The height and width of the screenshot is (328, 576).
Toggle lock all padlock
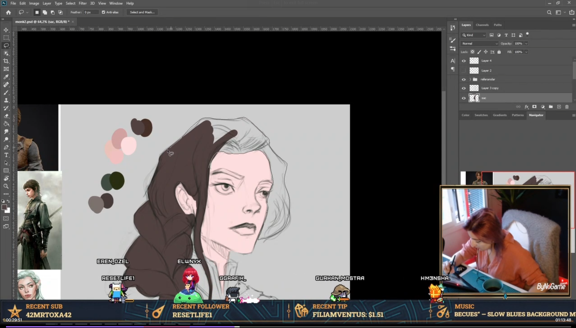point(499,52)
